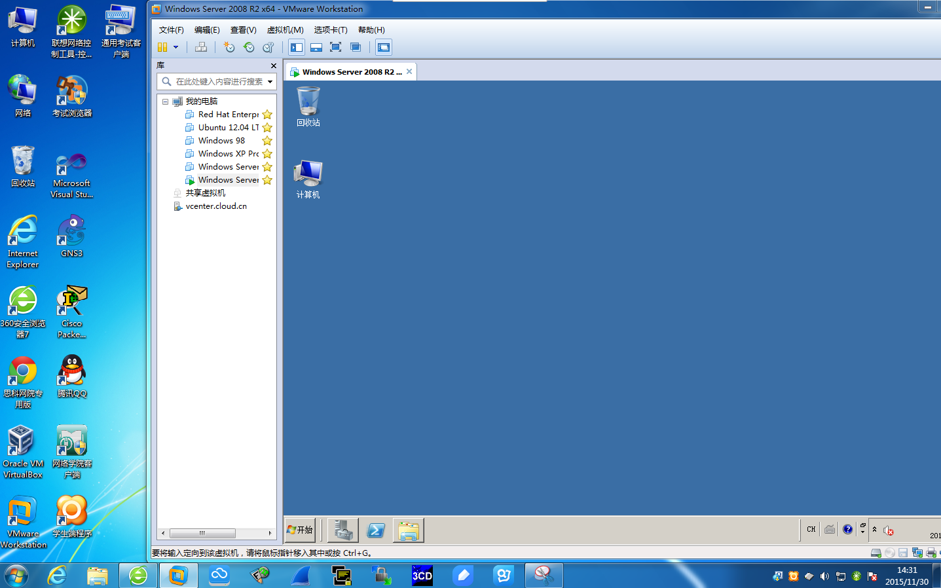Viewport: 941px width, 588px height.
Task: Open the 虚拟机(M) menu
Action: (285, 30)
